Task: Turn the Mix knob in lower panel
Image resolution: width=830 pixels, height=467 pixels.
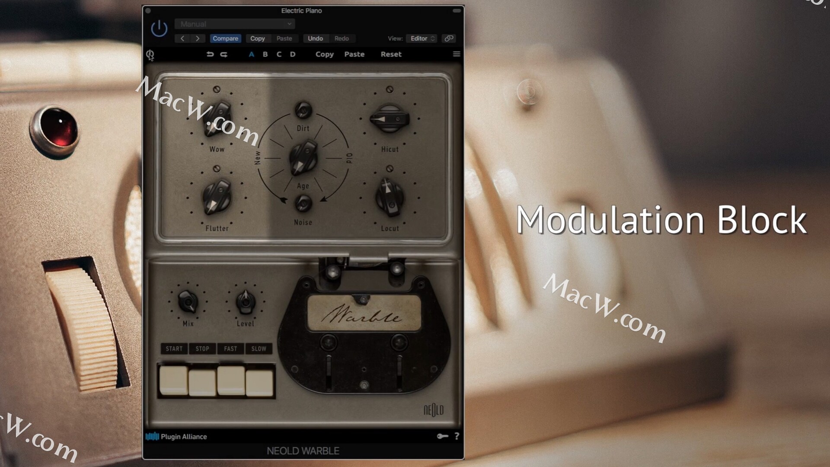Action: [188, 303]
